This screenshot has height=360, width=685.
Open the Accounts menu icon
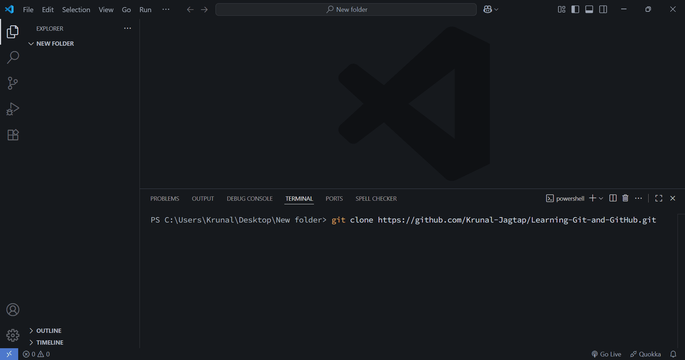point(13,310)
